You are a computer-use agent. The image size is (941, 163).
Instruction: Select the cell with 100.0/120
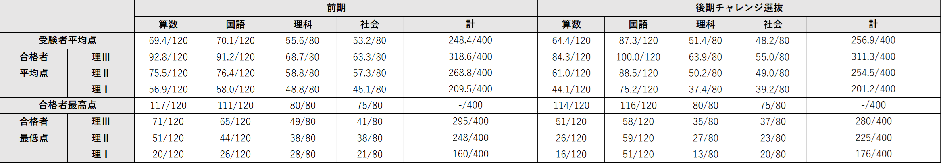[x=638, y=57]
